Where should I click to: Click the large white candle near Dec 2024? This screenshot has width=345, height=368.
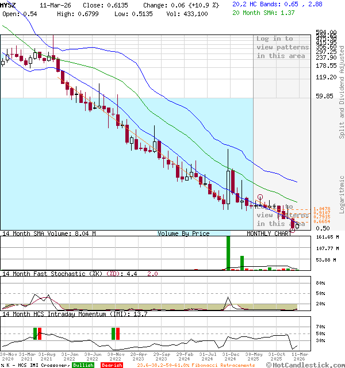(x=228, y=186)
